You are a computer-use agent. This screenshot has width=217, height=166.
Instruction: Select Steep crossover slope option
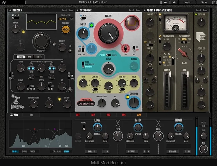point(67,152)
